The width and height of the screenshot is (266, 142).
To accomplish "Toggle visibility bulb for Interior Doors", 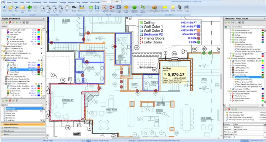I will pos(41,72).
